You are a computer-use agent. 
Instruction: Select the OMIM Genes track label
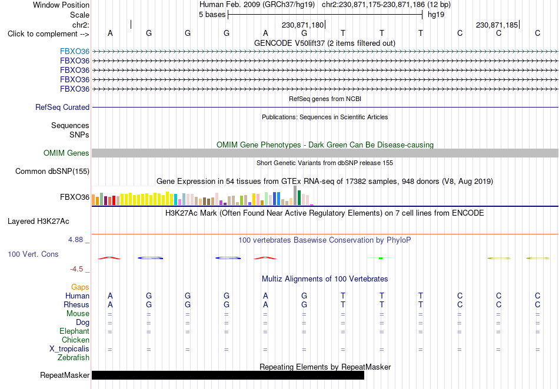point(66,153)
